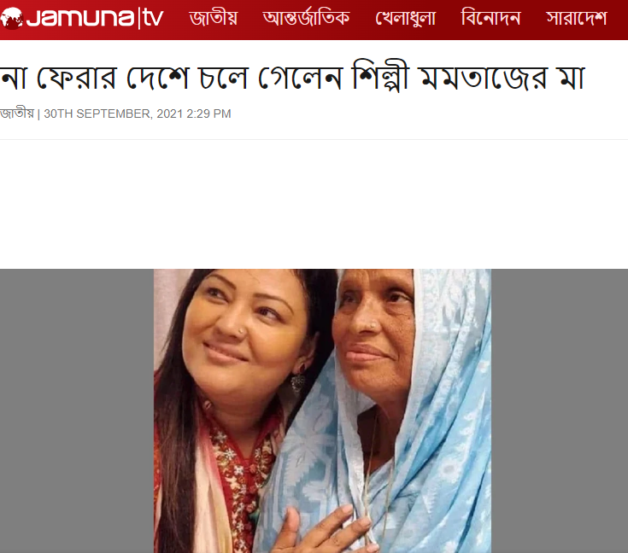628x553 pixels.
Task: Click the pipe separator before the date
Action: [38, 114]
